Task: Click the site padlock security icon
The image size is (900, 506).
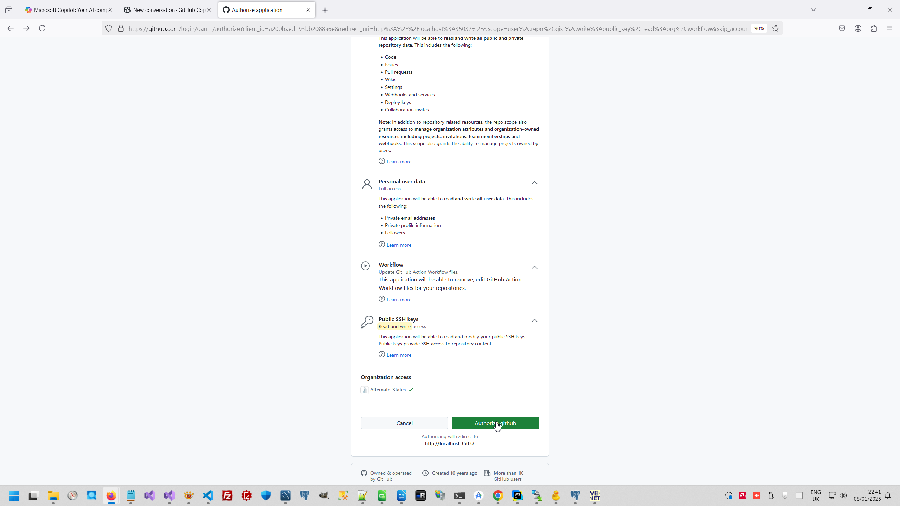Action: coord(121,28)
